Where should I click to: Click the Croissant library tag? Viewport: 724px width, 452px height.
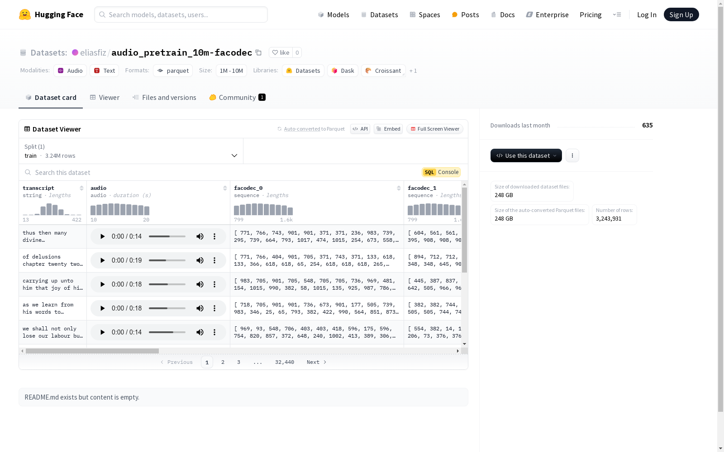tap(383, 71)
